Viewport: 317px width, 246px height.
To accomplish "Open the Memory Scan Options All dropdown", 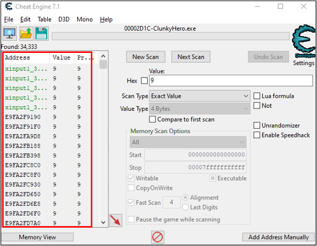I will click(x=188, y=142).
